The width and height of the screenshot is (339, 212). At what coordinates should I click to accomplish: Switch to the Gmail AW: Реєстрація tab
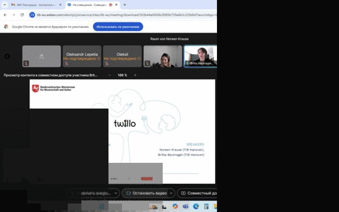pyautogui.click(x=36, y=5)
